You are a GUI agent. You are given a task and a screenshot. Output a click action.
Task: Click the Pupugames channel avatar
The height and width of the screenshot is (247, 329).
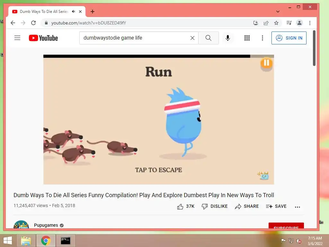coord(21,224)
